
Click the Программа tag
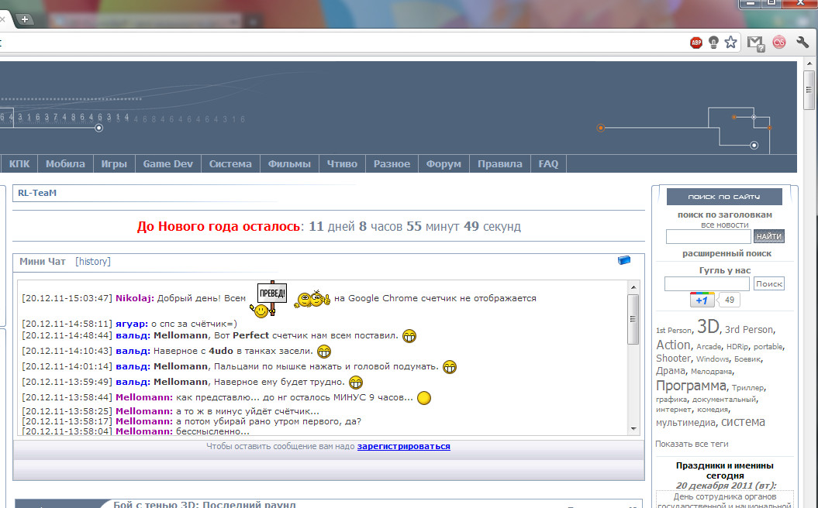click(691, 386)
